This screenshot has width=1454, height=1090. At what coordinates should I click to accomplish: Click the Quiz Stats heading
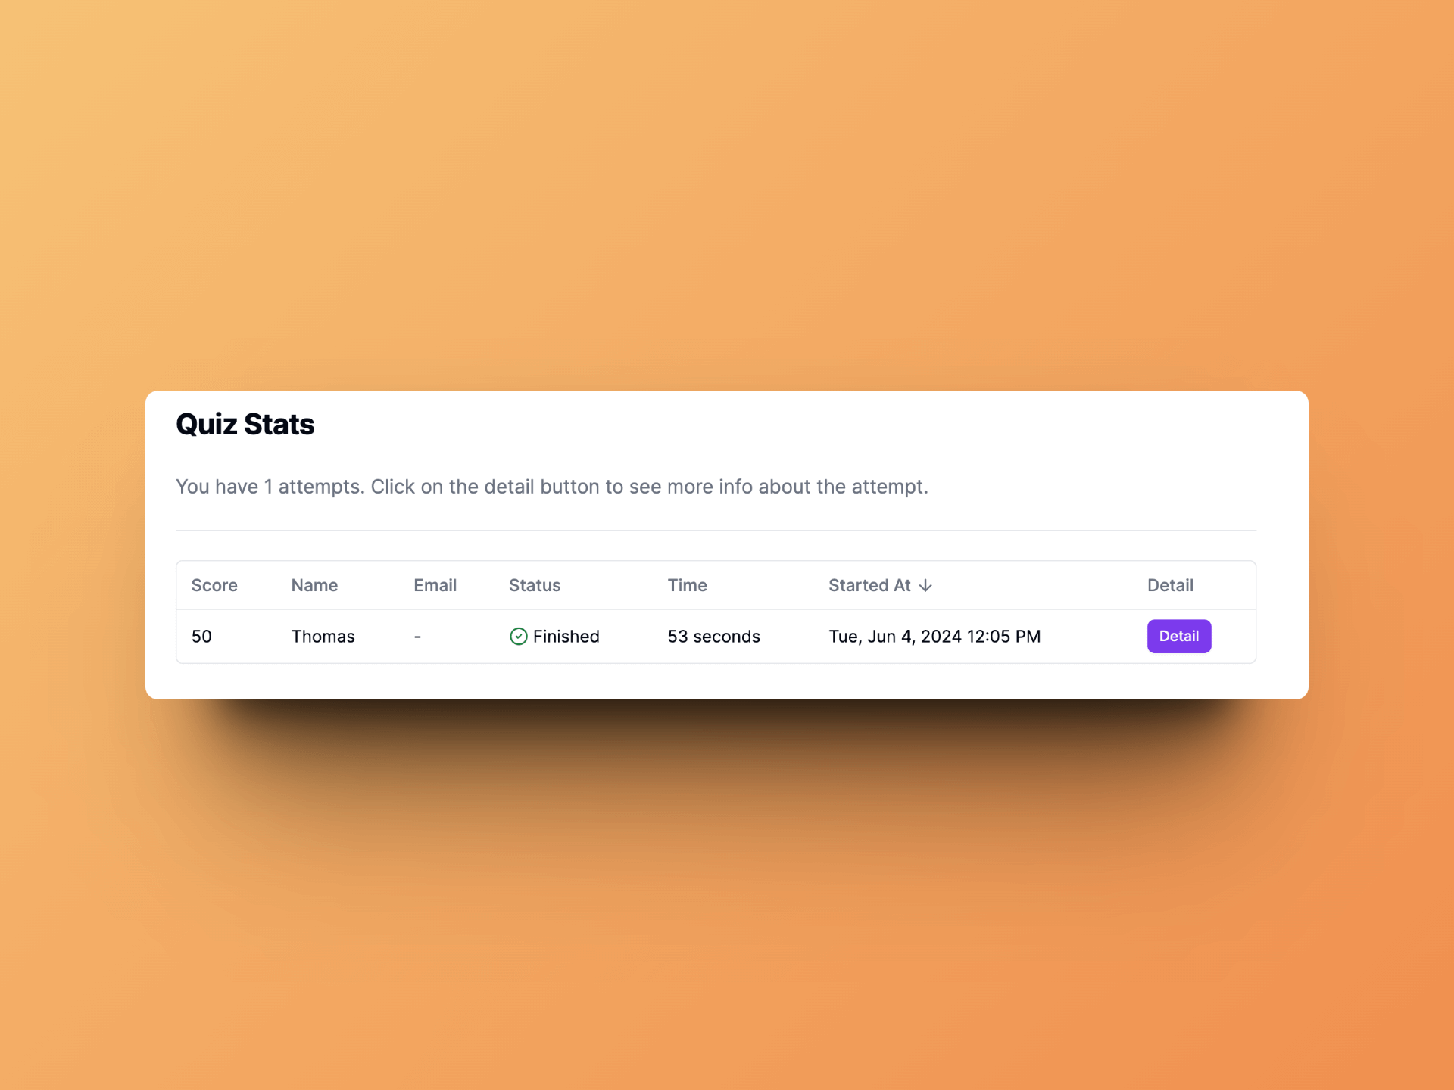[245, 424]
